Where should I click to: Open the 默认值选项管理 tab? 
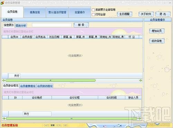coord(57,12)
